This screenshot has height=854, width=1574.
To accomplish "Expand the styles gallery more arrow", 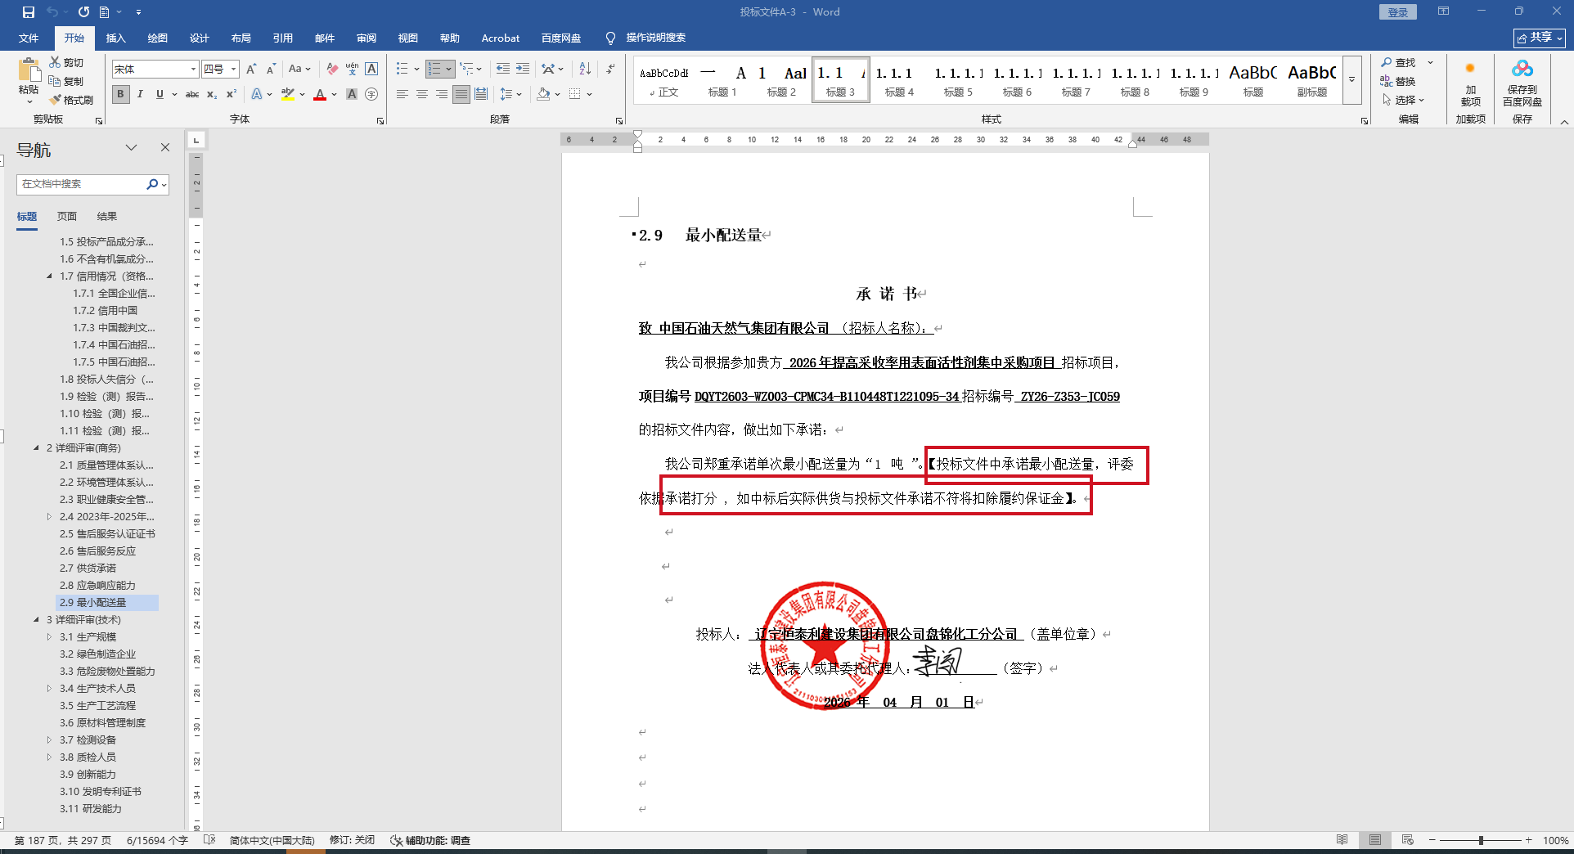I will point(1351,80).
